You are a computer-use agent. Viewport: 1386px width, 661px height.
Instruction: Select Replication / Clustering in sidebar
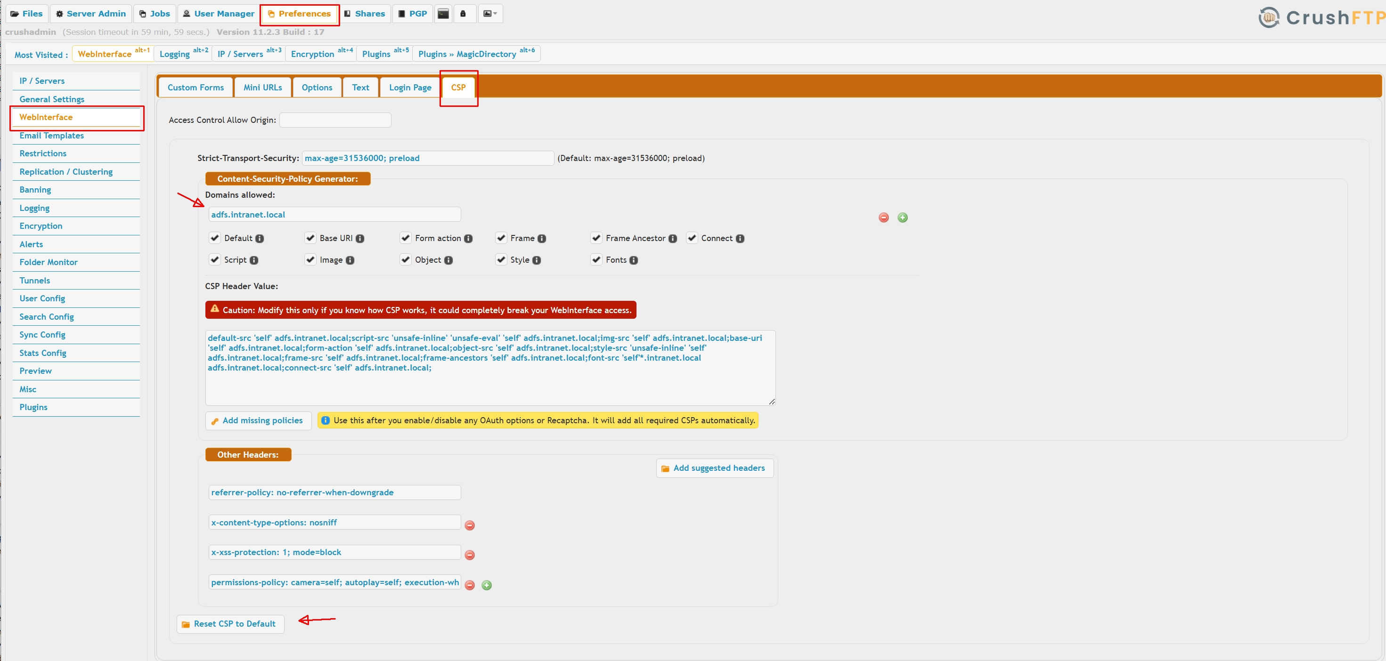(x=76, y=172)
